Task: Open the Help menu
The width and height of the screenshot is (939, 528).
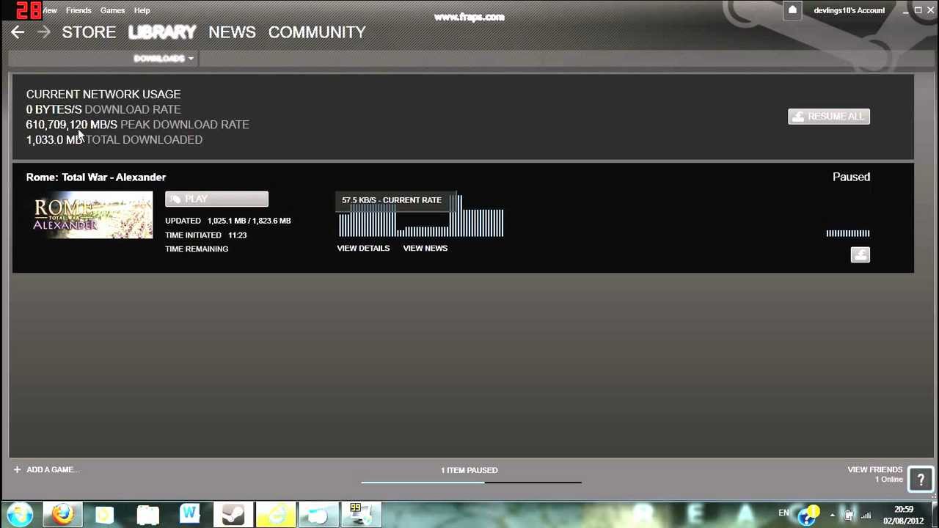Action: [142, 10]
